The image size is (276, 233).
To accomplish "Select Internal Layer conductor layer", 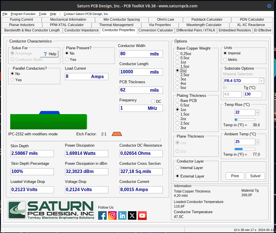I will [x=189, y=168].
